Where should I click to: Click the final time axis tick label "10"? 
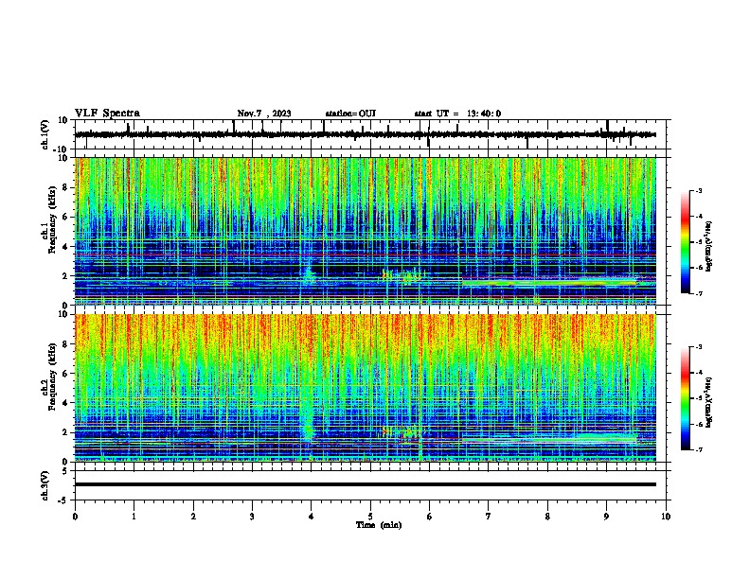coord(666,517)
